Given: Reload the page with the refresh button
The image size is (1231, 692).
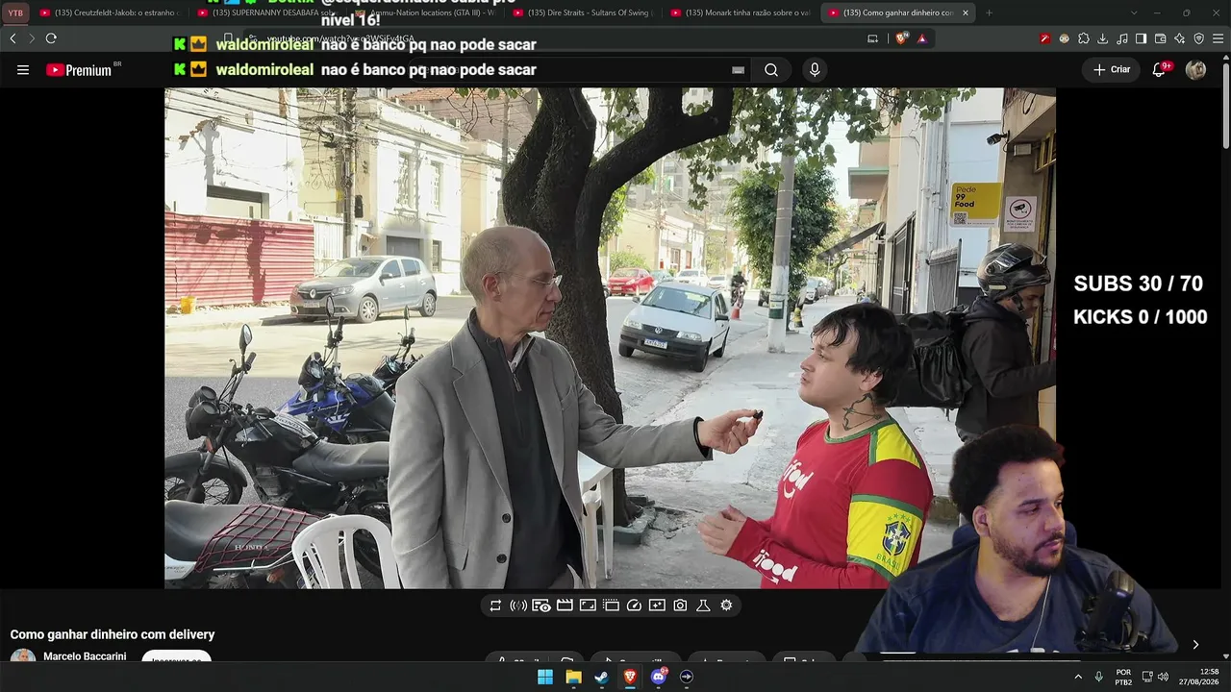Looking at the screenshot, I should tap(51, 38).
